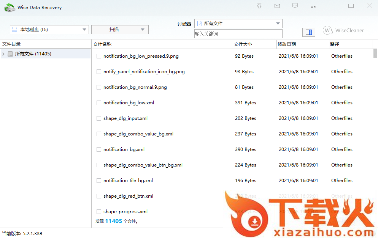The image size is (378, 239).
Task: Tick the checkbox for shape_dlg_input.xml
Action: tap(99, 118)
